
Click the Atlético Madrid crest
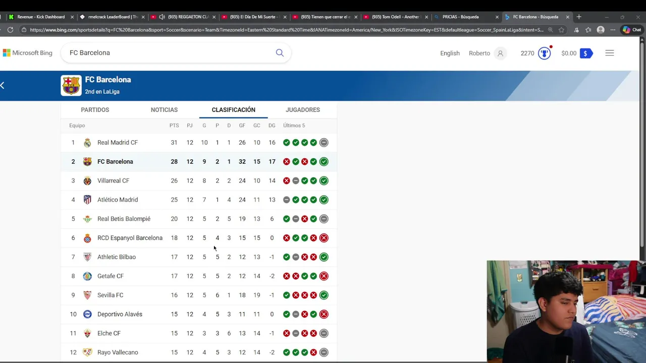[87, 200]
